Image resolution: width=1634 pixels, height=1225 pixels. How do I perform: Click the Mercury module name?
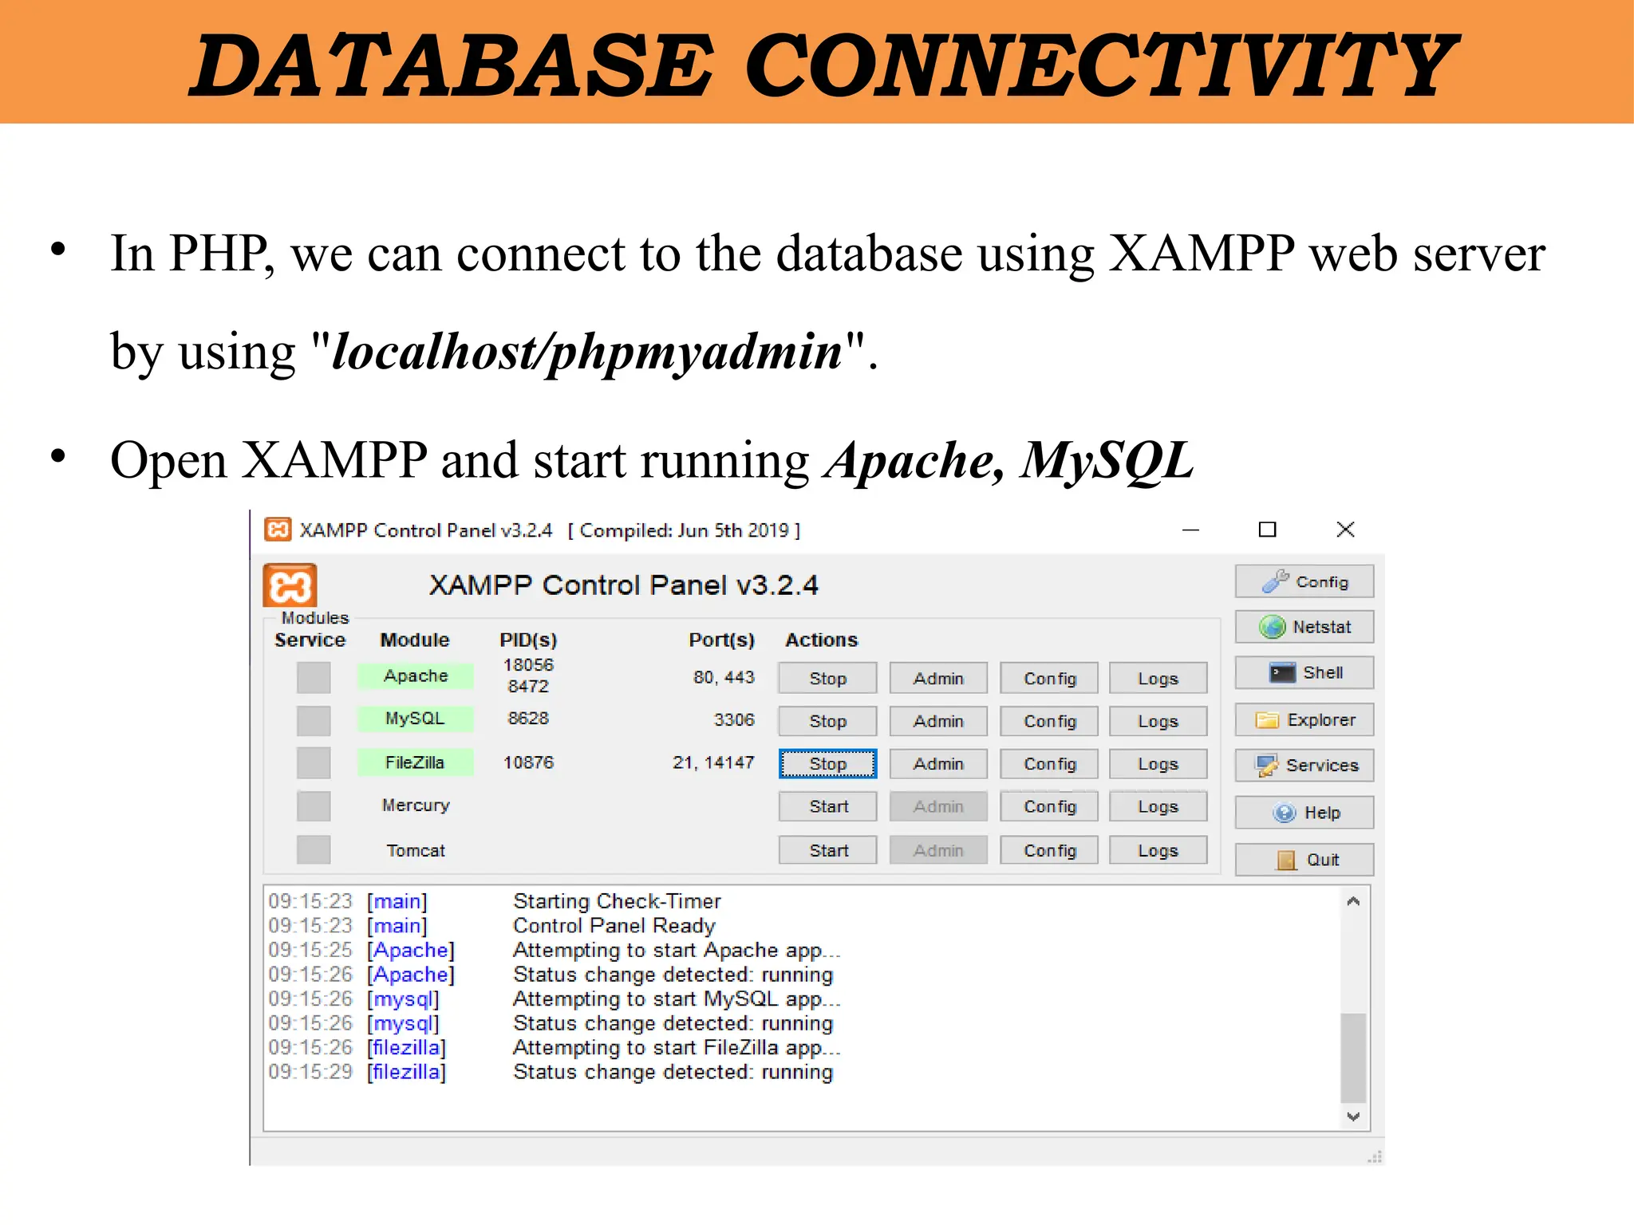[416, 805]
